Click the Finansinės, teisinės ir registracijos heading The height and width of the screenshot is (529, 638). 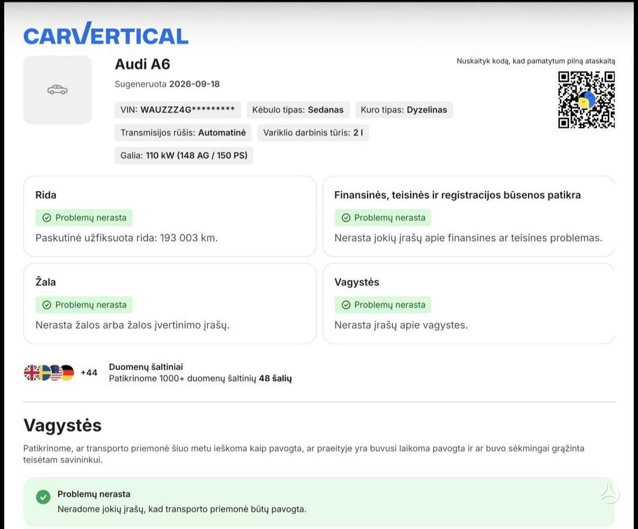457,195
